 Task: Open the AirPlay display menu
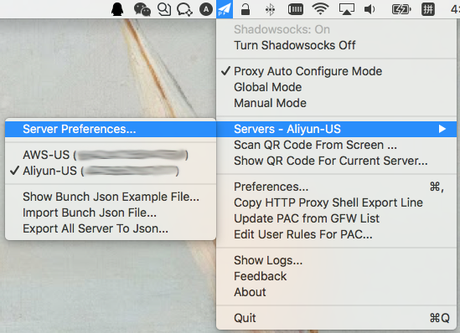click(x=347, y=9)
